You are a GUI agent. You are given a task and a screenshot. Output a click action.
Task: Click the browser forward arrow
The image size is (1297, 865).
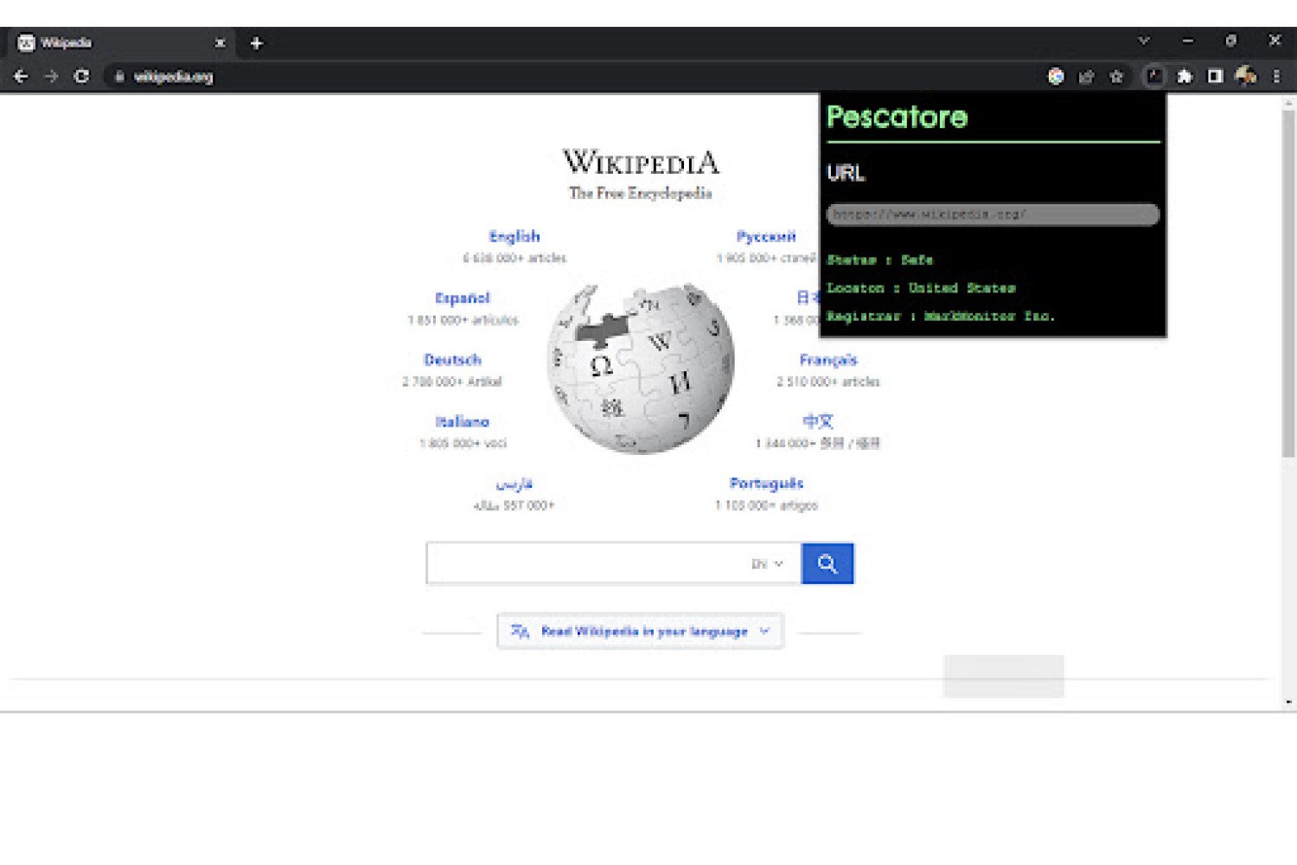point(51,77)
